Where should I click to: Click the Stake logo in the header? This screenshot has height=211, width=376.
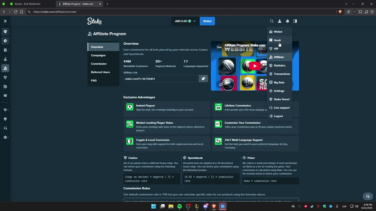(x=95, y=21)
